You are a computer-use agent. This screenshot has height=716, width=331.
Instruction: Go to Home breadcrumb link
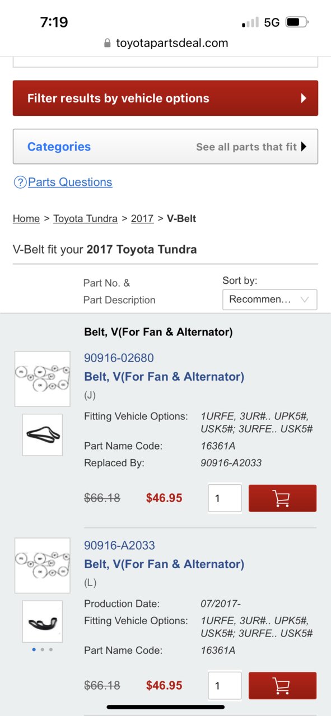pyautogui.click(x=26, y=218)
